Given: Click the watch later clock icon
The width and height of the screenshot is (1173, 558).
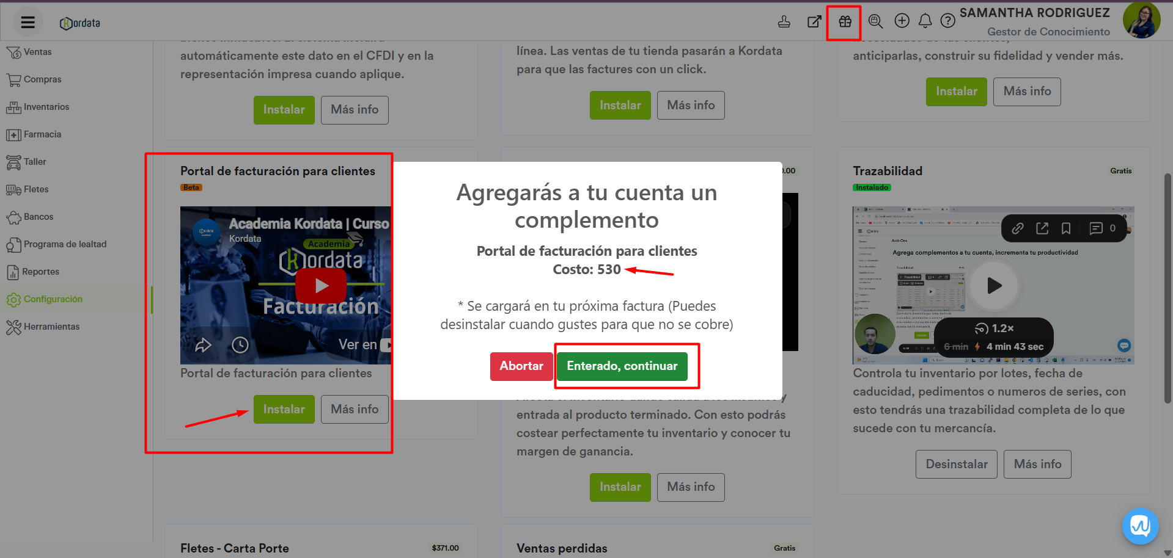Looking at the screenshot, I should pyautogui.click(x=240, y=345).
